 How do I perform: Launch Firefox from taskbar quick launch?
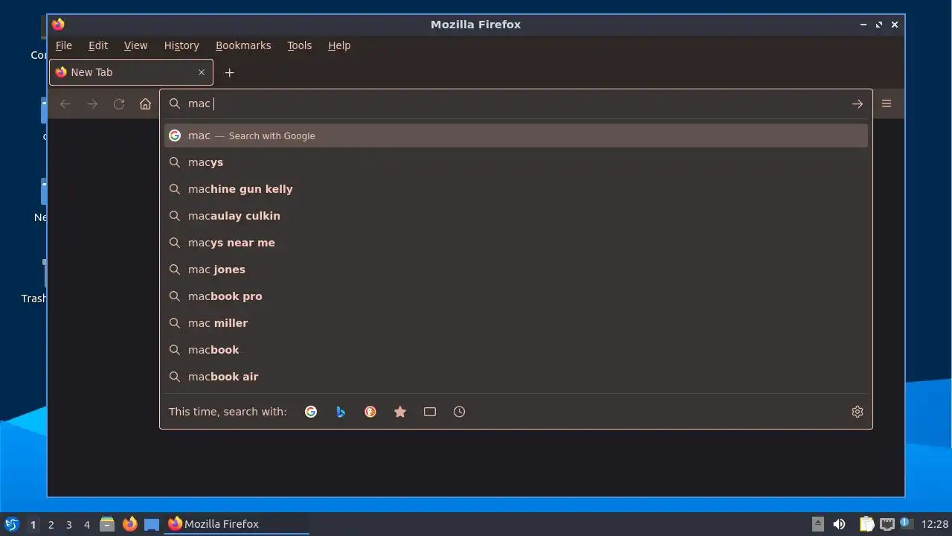129,524
